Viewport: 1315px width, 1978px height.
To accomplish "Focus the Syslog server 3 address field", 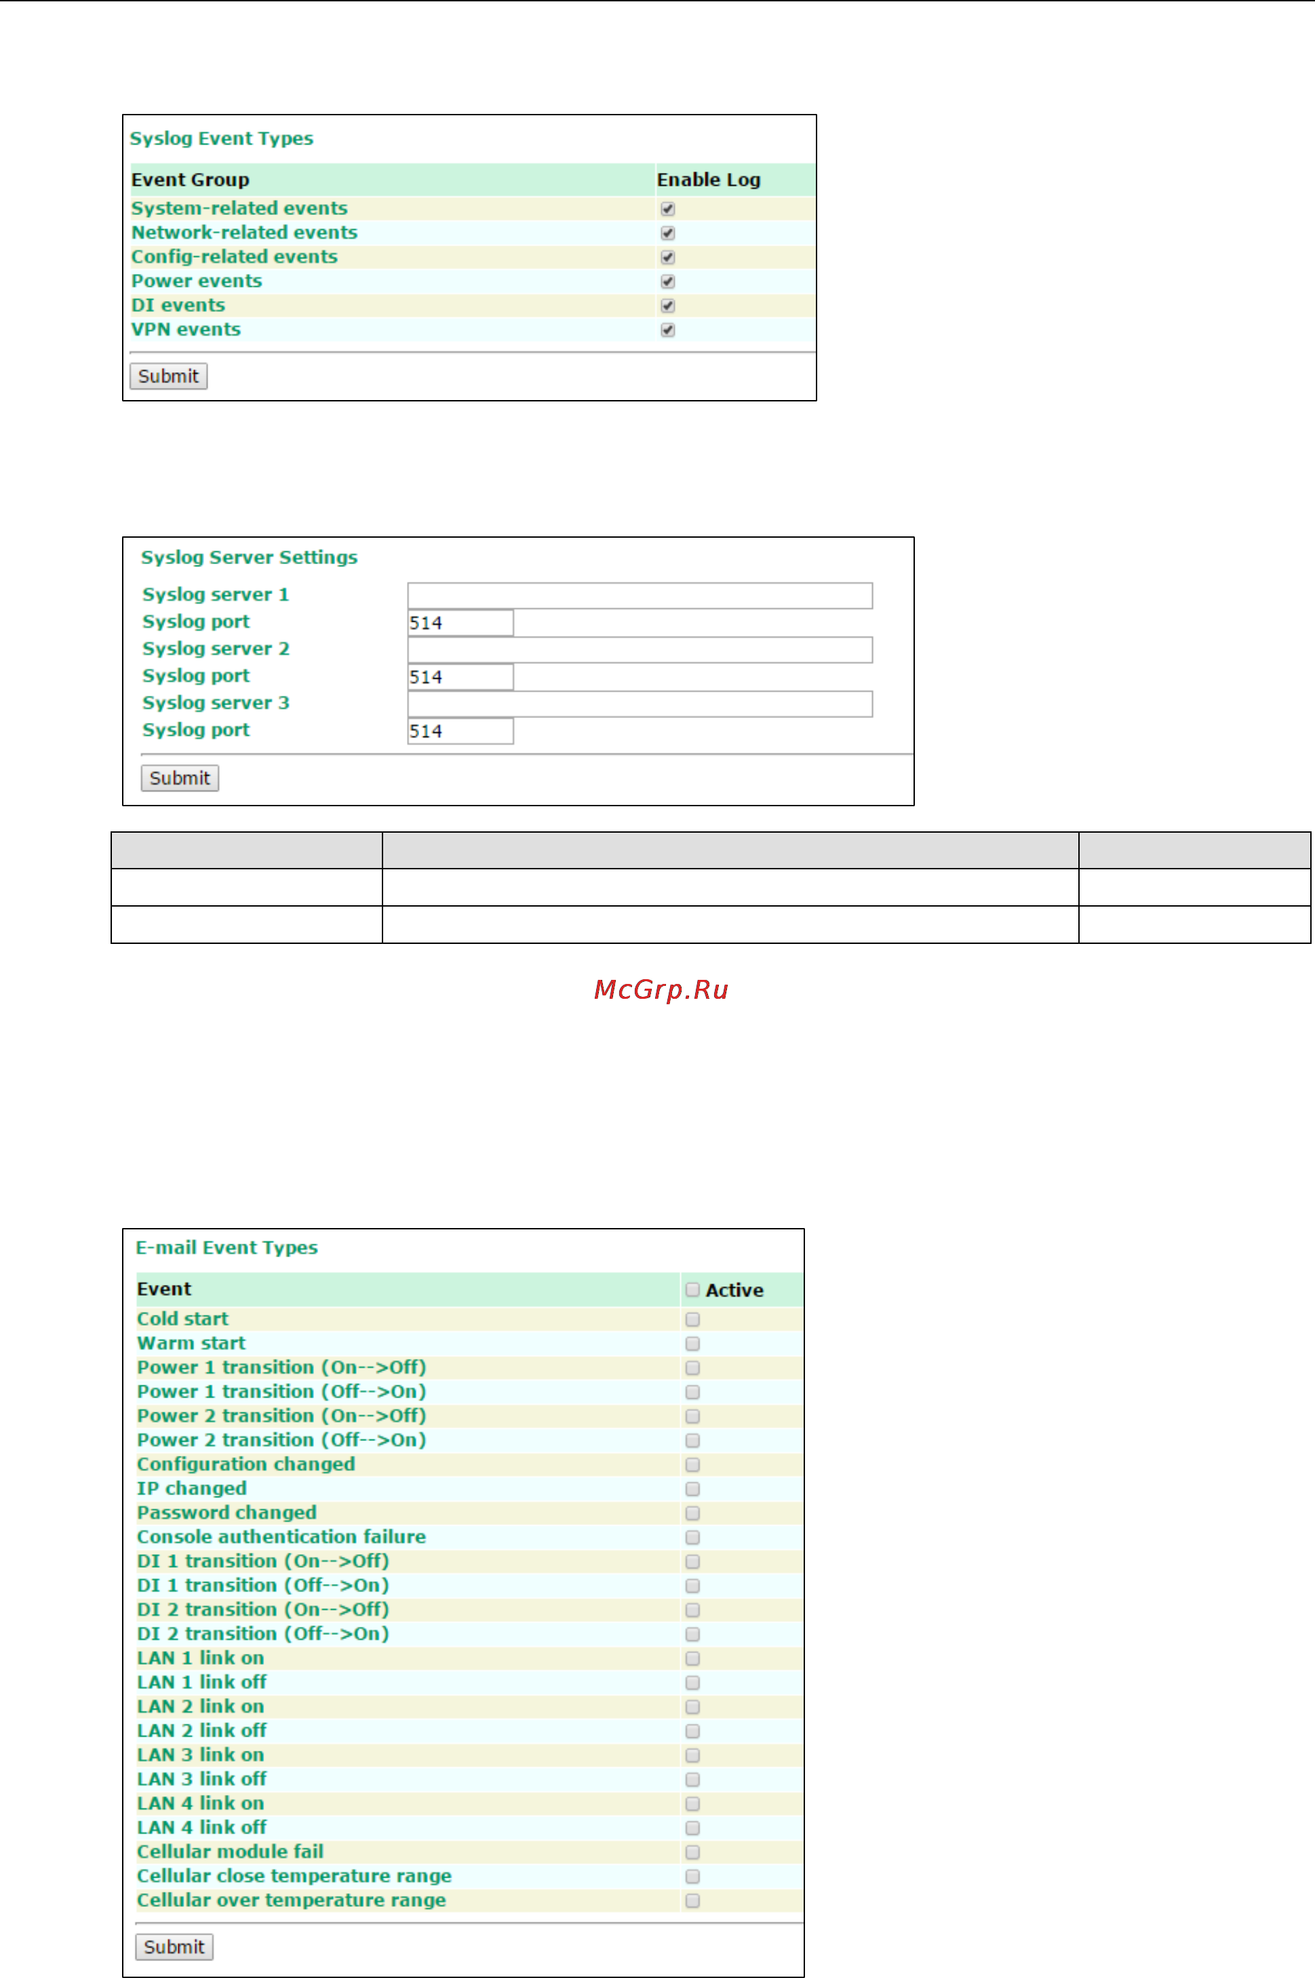I will [640, 703].
